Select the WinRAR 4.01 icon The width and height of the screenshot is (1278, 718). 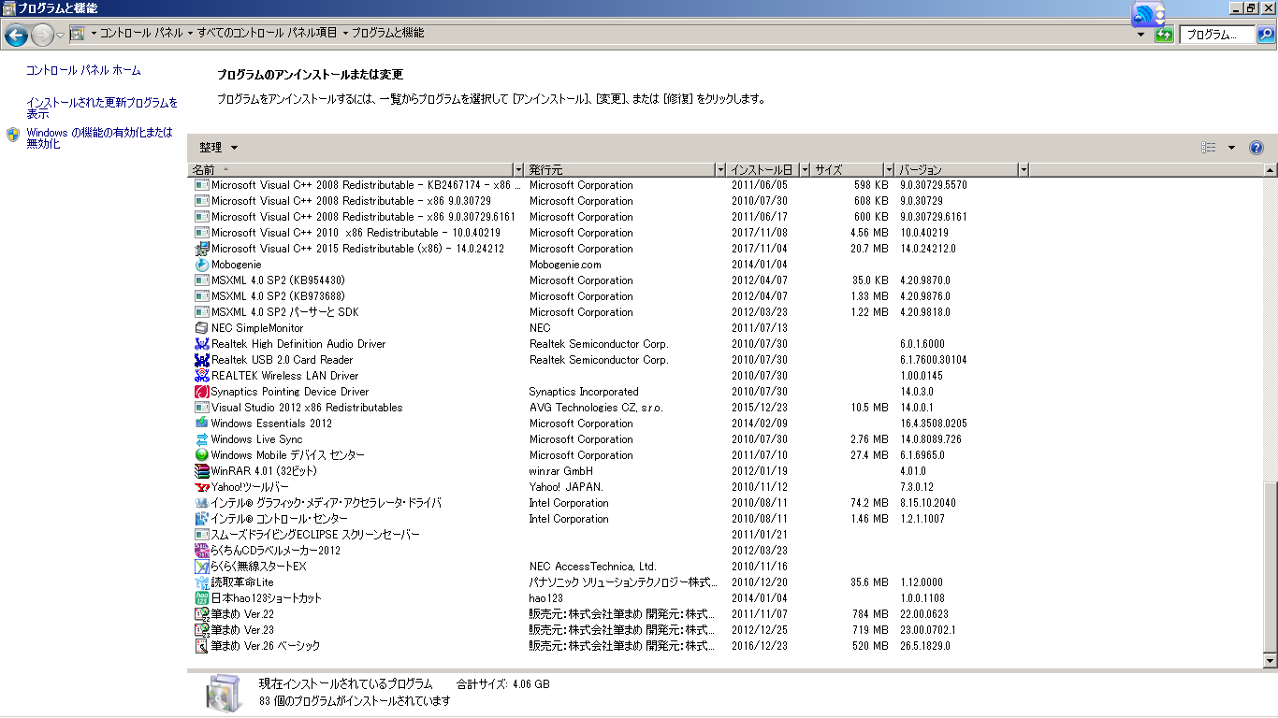coord(201,471)
